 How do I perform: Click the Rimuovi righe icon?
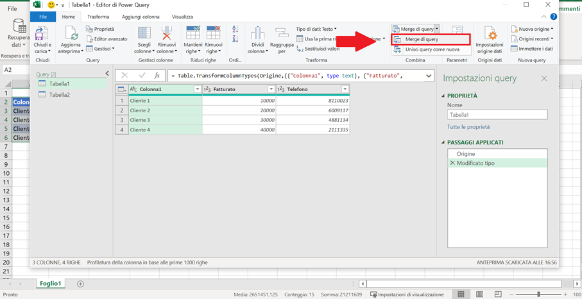coord(214,33)
